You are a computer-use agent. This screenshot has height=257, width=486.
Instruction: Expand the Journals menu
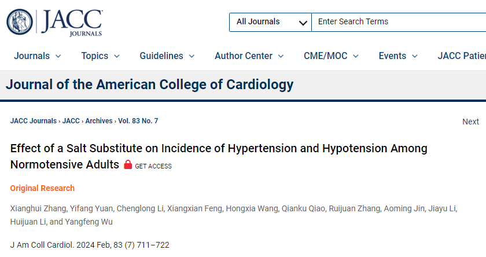tap(38, 56)
